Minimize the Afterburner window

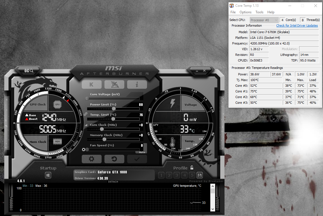[197, 71]
